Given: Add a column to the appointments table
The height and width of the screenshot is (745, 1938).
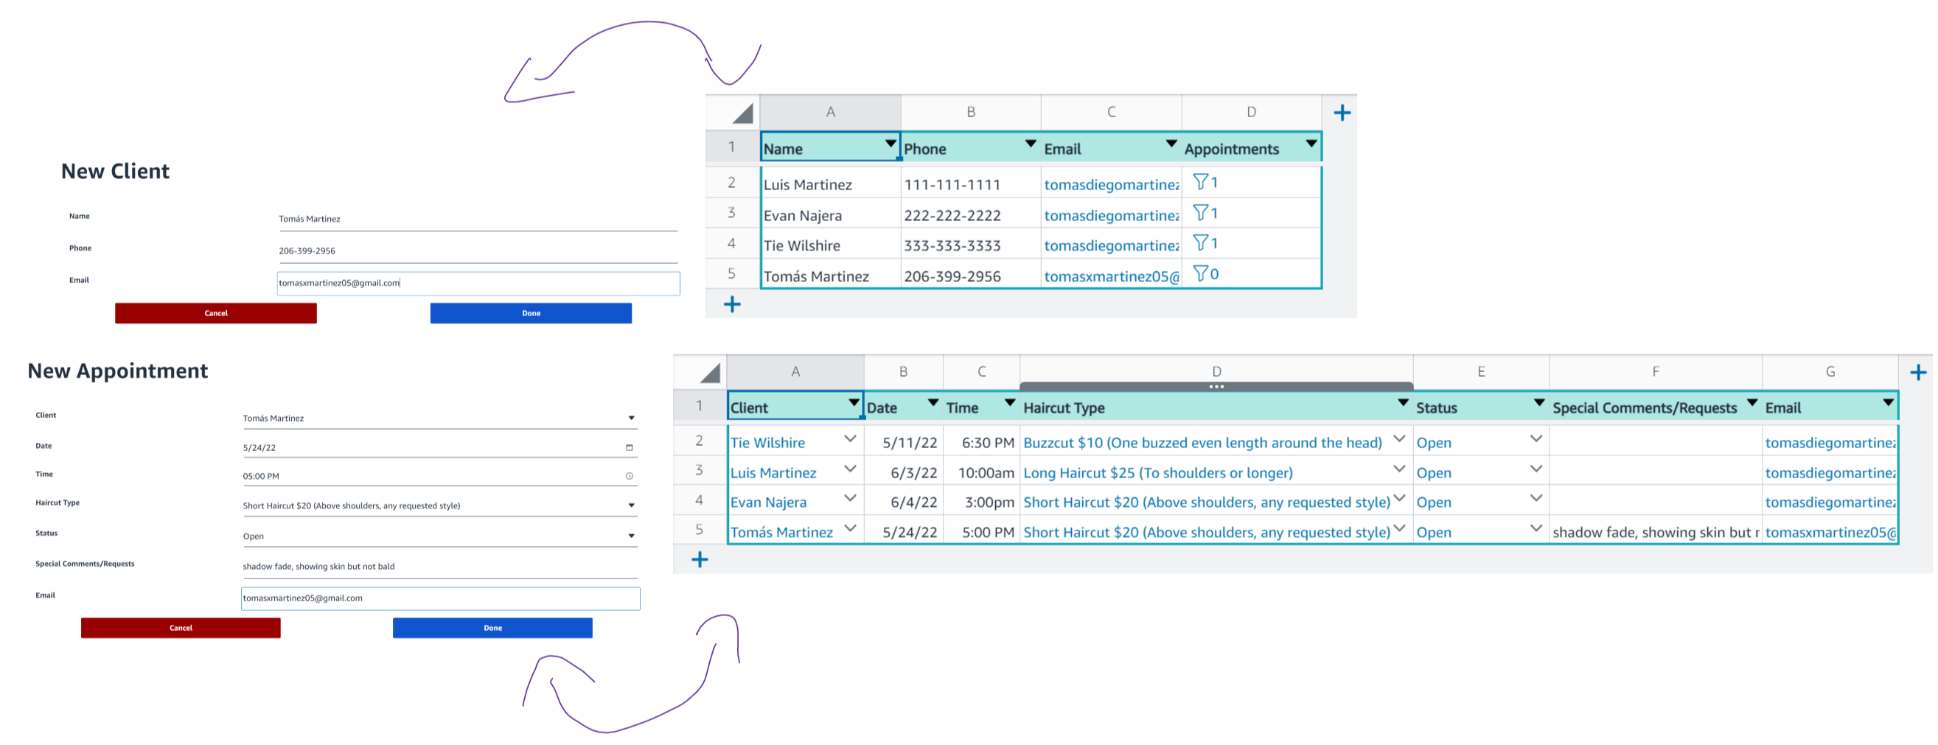Looking at the screenshot, I should click(1917, 372).
